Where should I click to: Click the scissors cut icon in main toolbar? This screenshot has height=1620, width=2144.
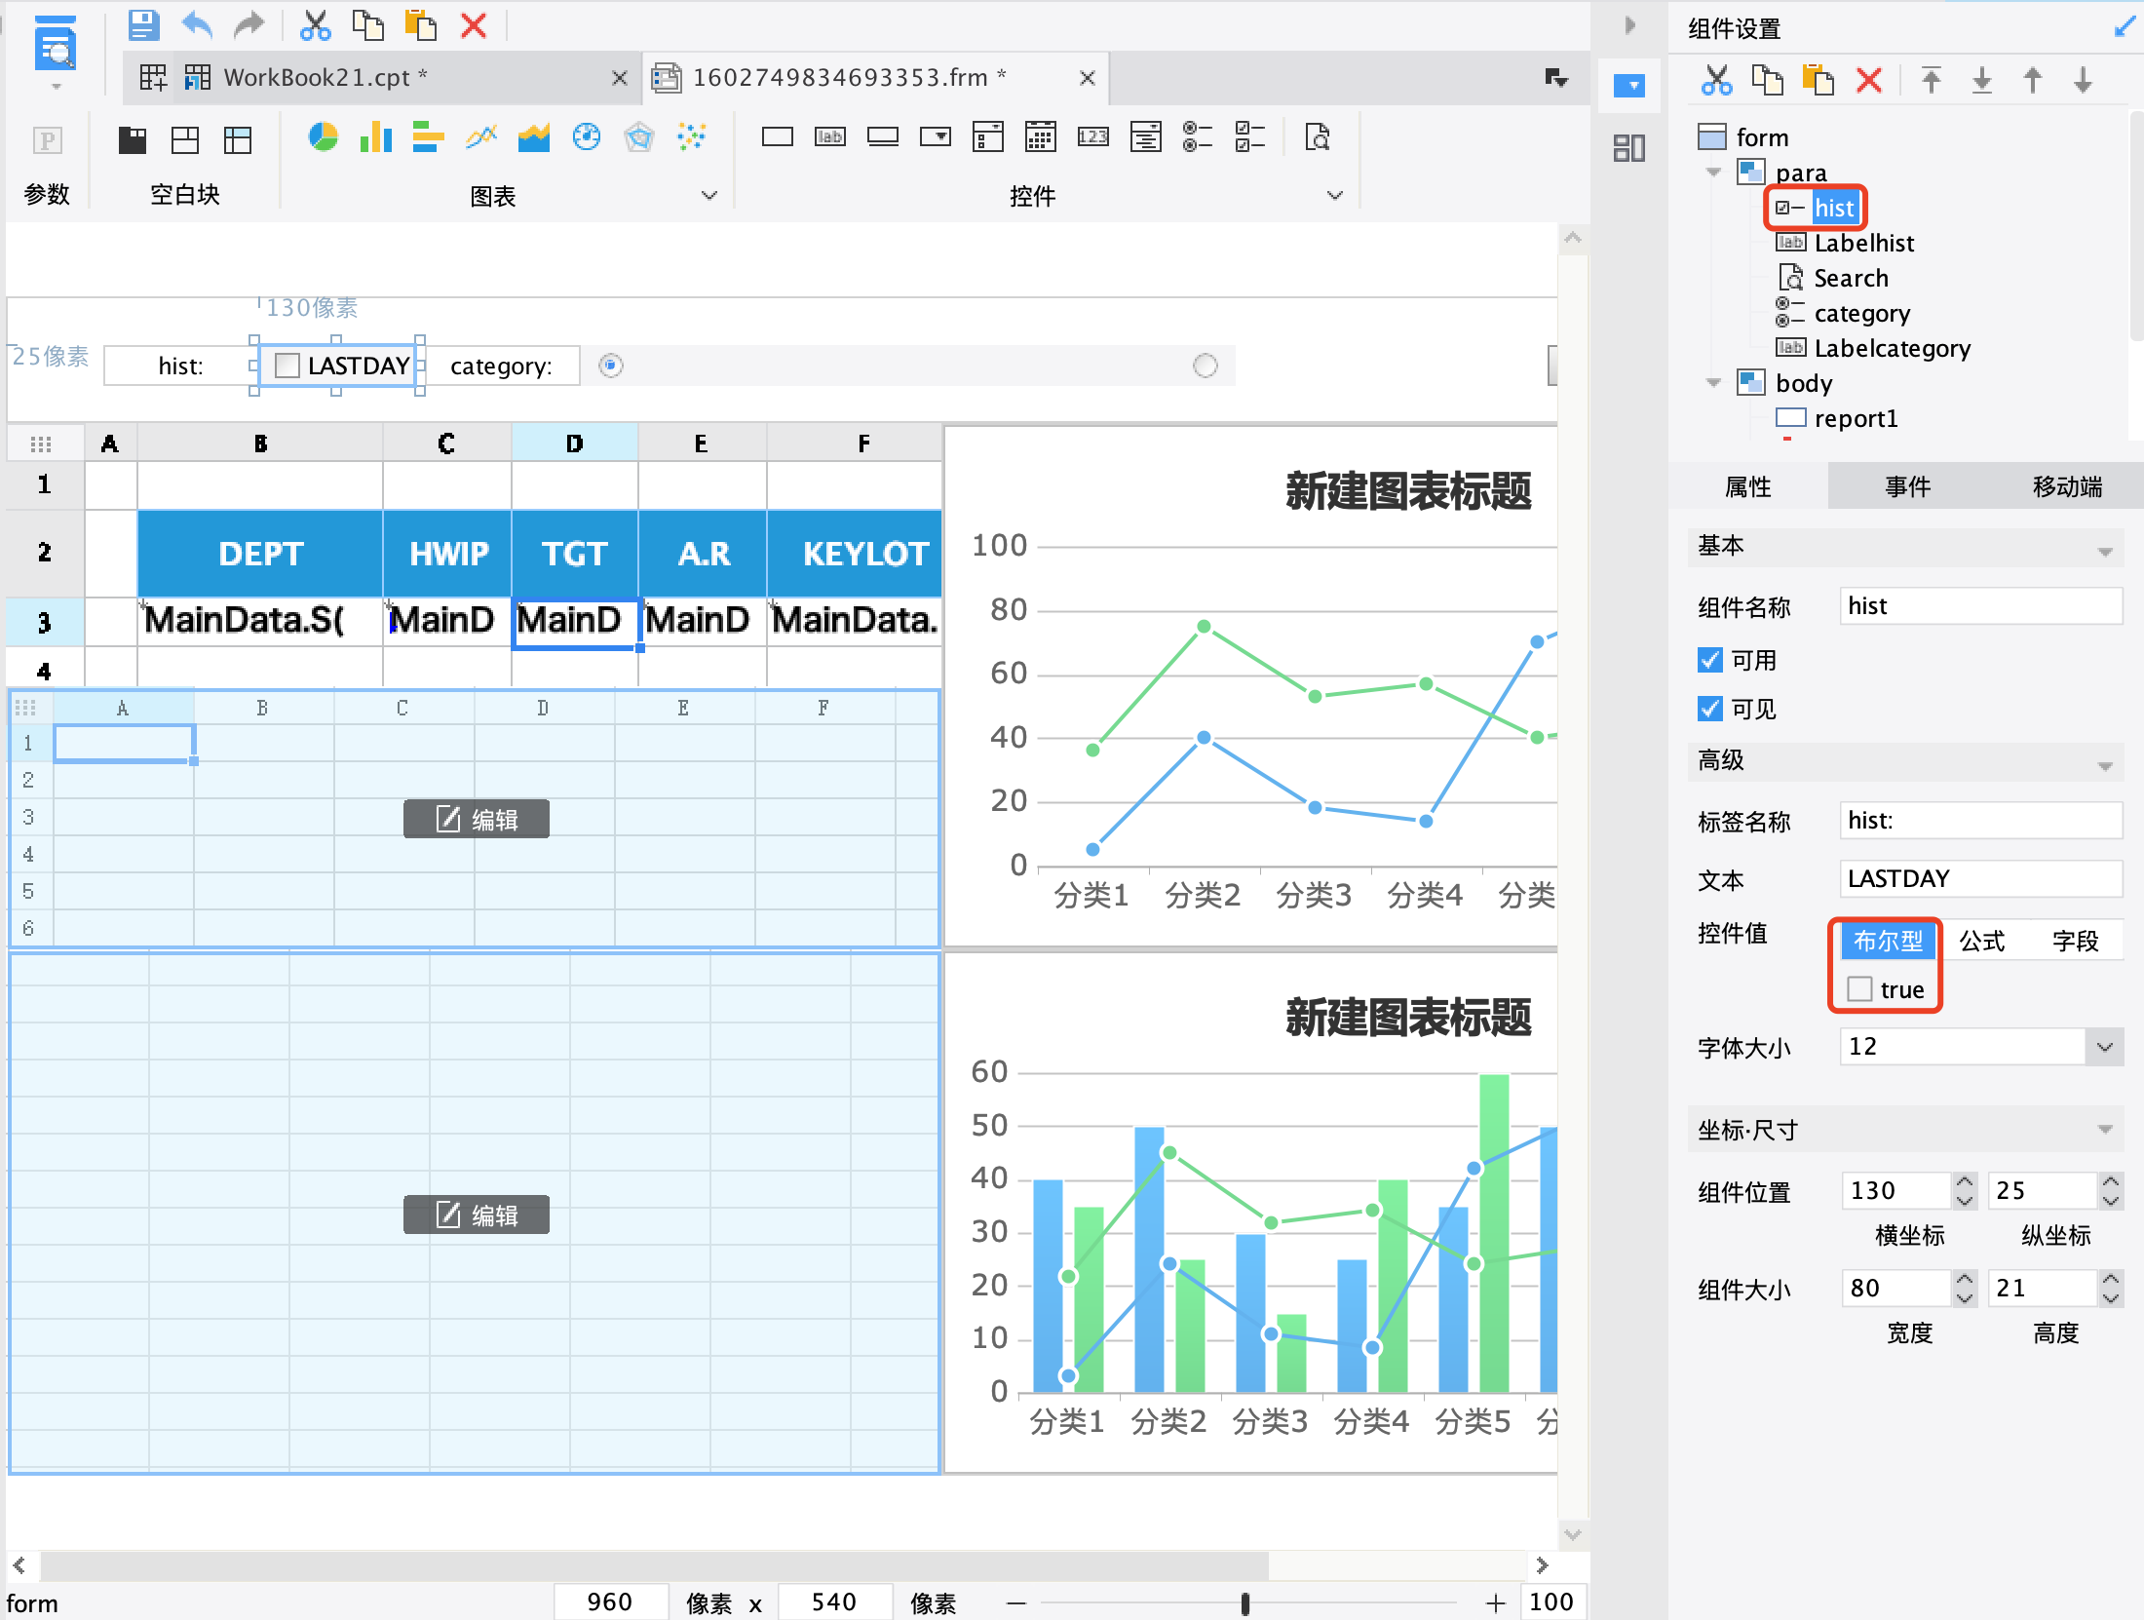tap(315, 24)
